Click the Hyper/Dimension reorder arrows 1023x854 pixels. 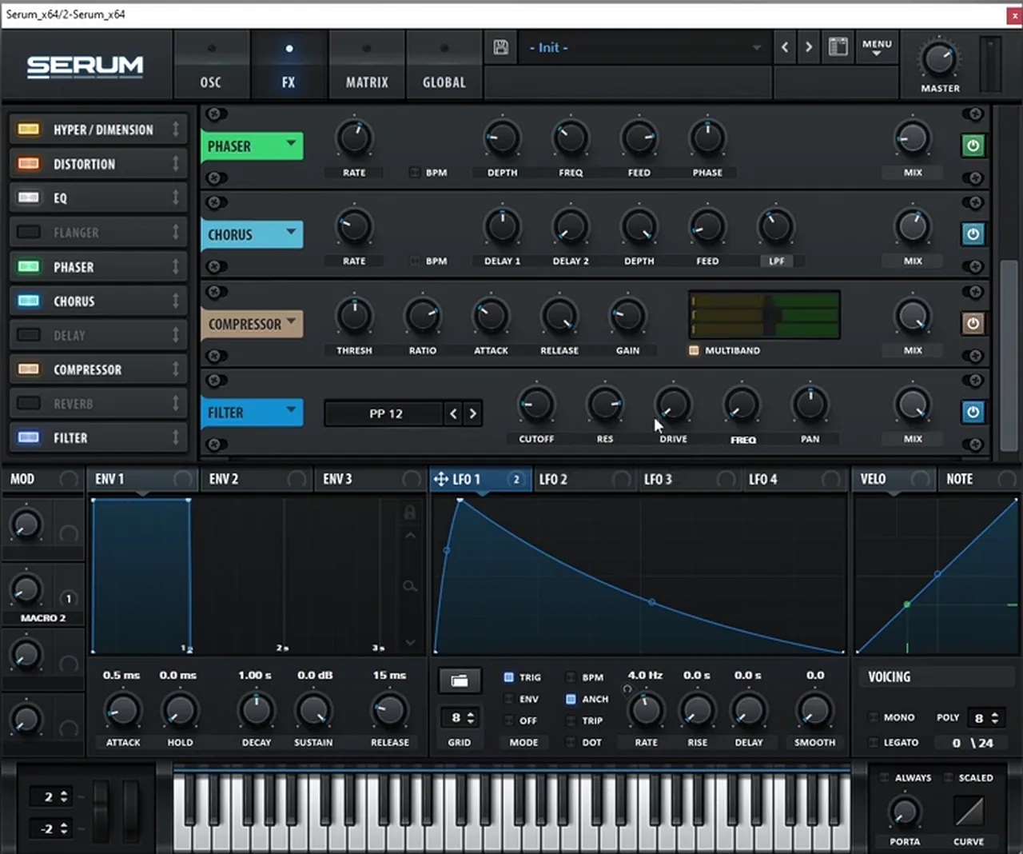pos(176,130)
